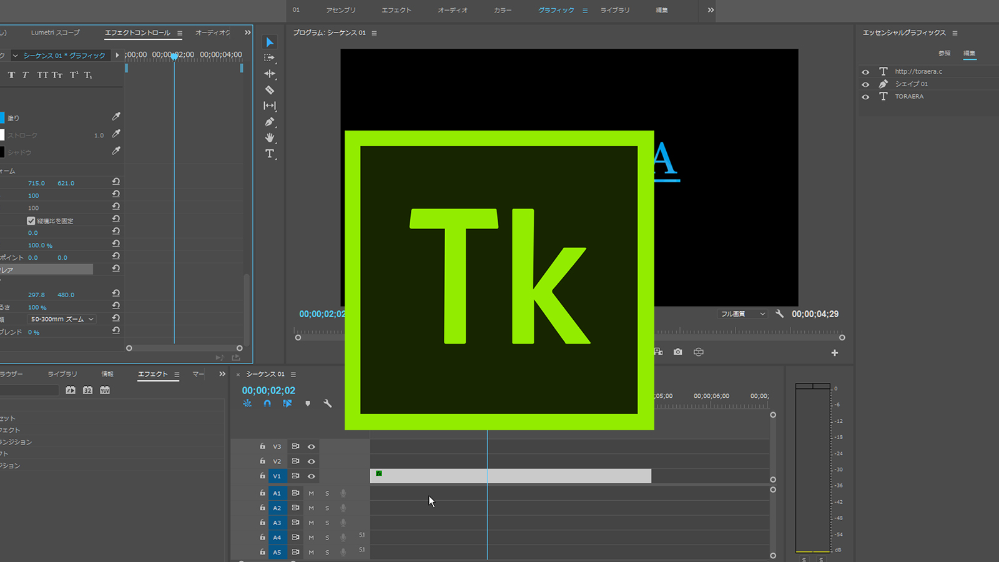This screenshot has width=999, height=562.
Task: Select the Razor tool
Action: point(270,90)
